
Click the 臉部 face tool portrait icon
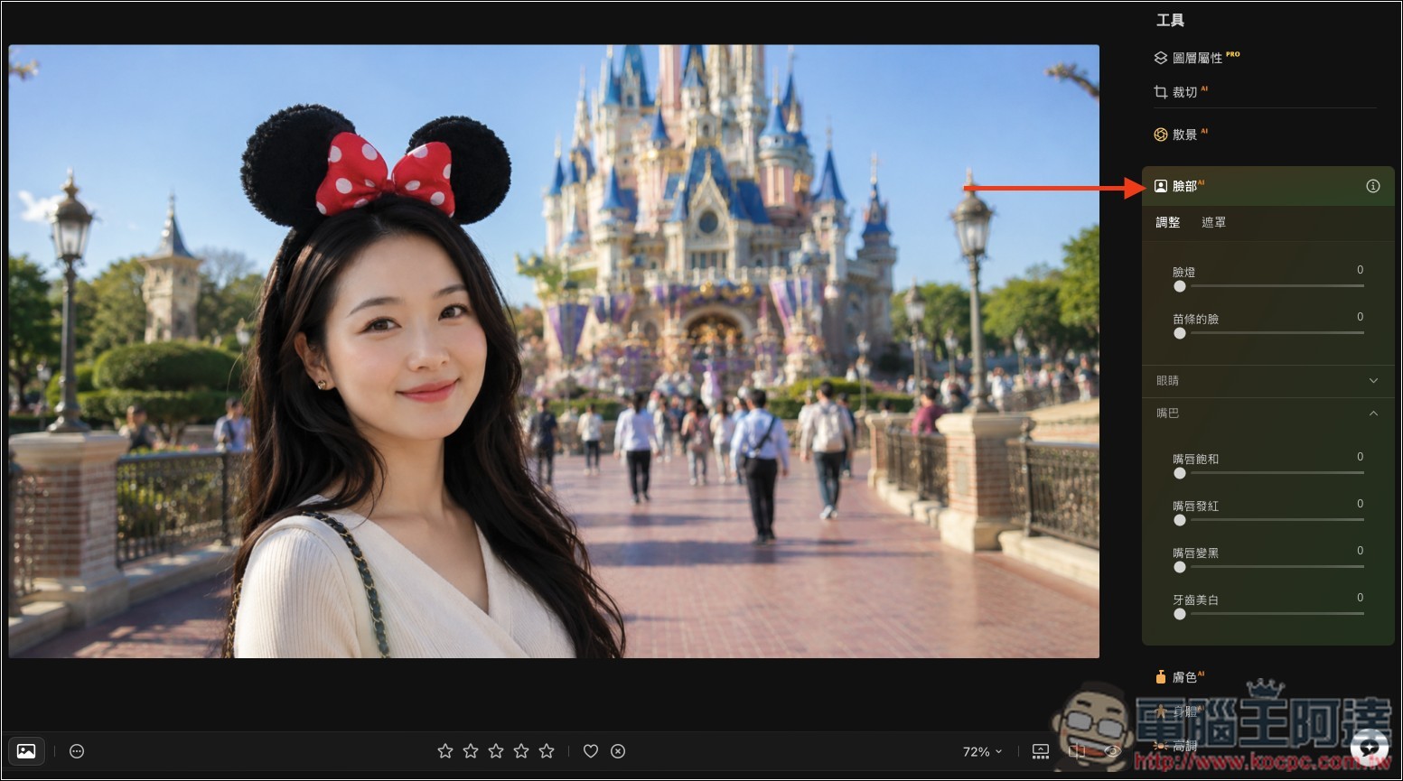click(1161, 186)
